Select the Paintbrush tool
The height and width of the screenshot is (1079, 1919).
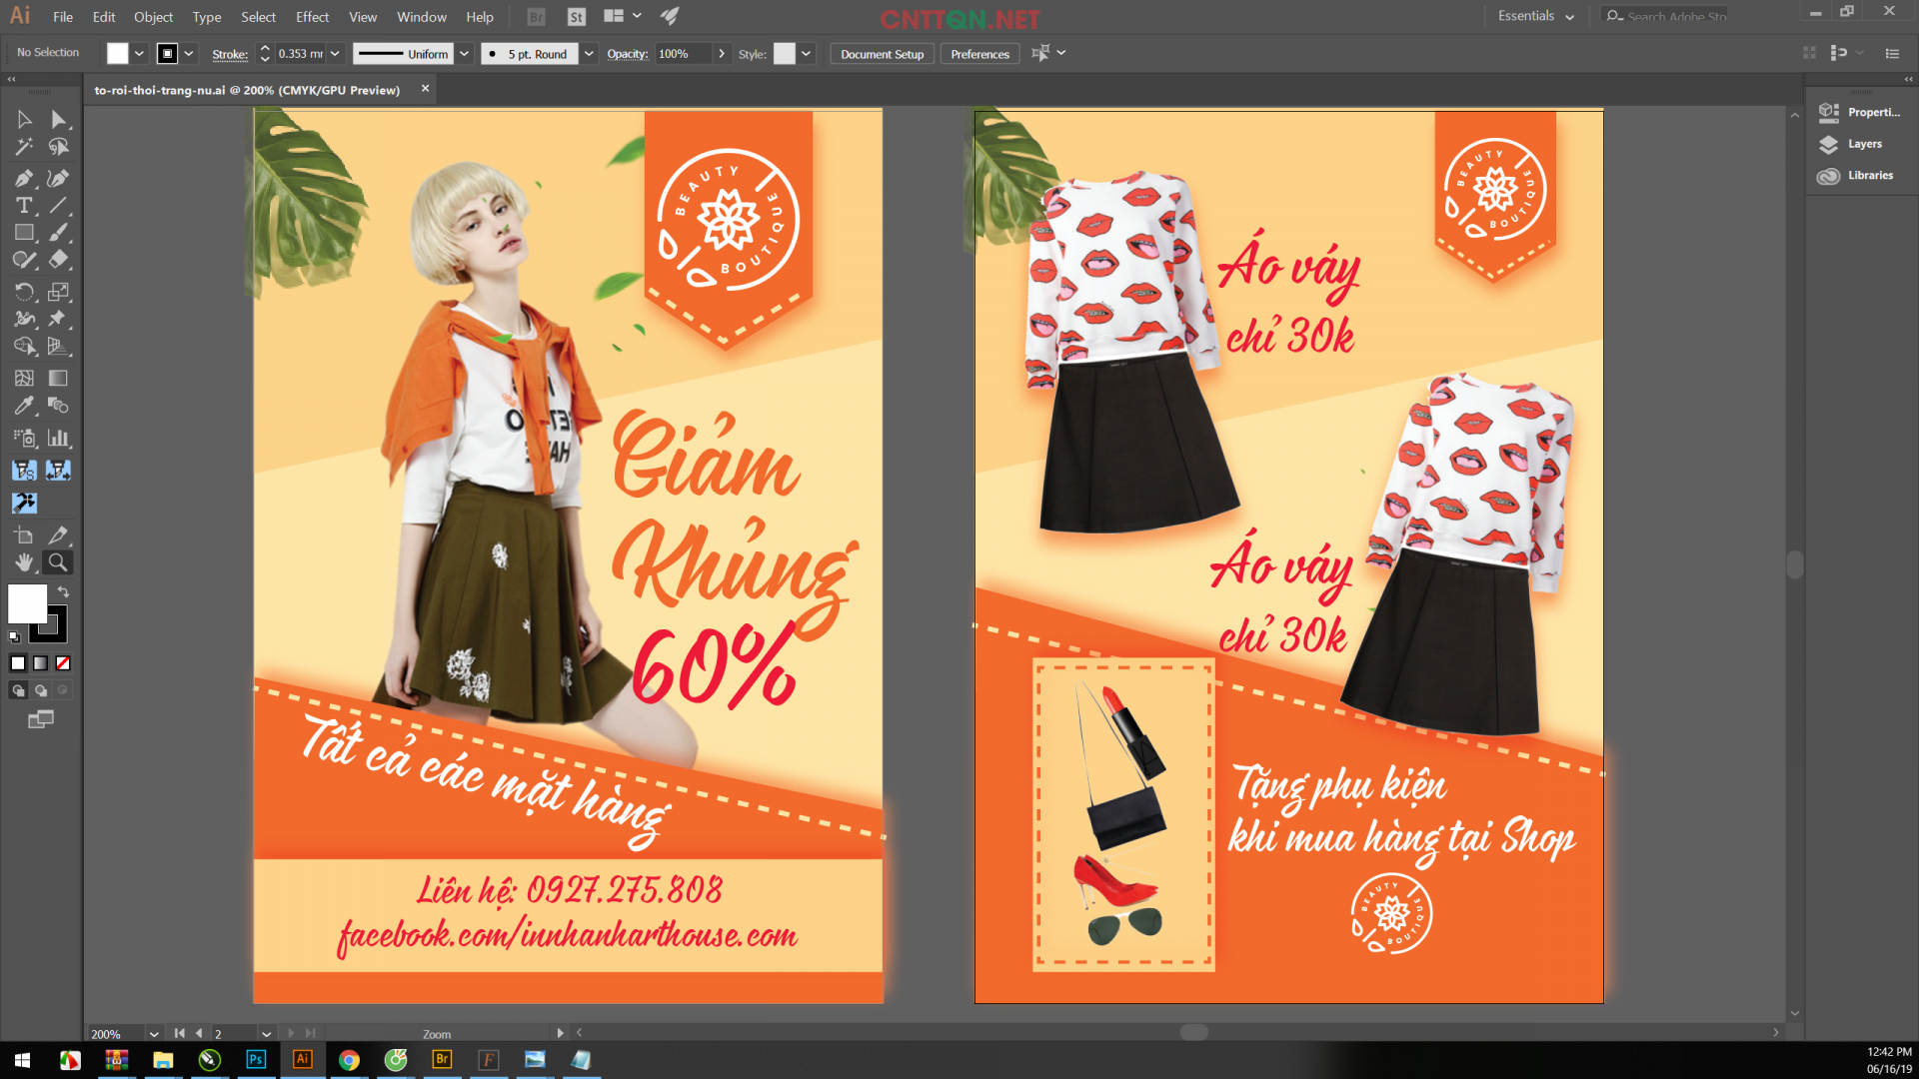pos(59,233)
